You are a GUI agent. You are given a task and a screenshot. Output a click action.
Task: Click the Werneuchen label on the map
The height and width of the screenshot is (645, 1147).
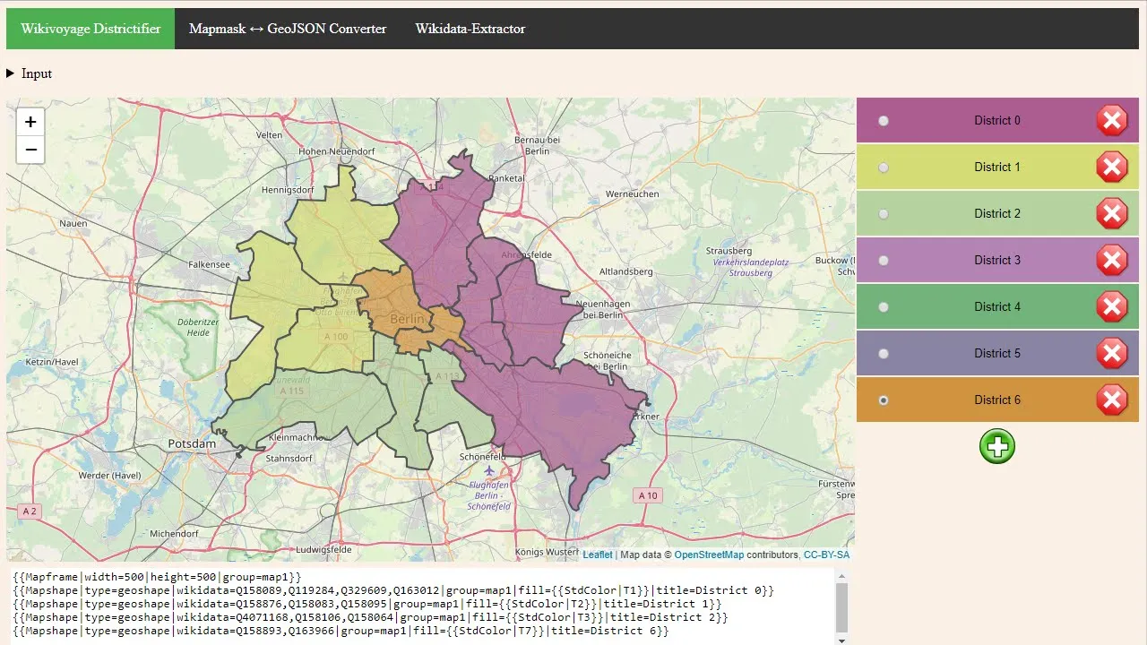click(633, 193)
